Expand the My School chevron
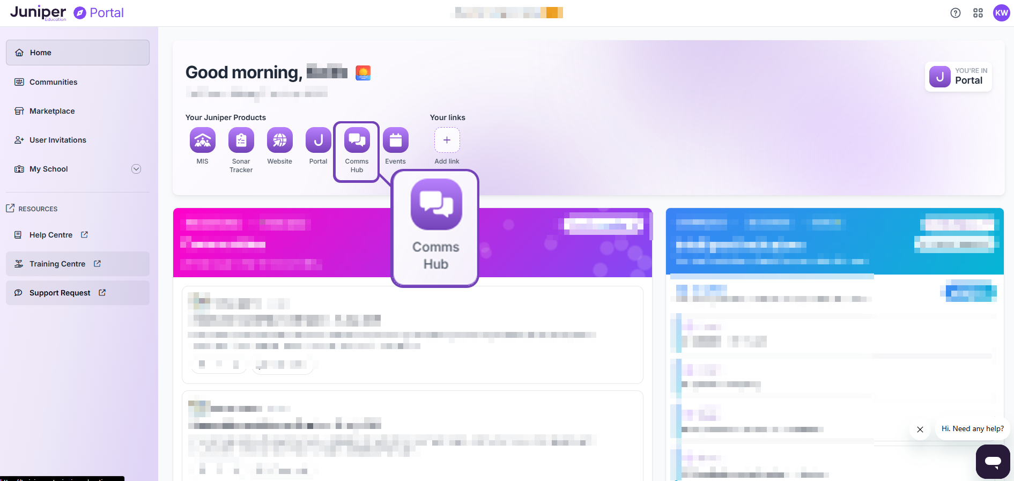This screenshot has height=481, width=1014. (136, 169)
